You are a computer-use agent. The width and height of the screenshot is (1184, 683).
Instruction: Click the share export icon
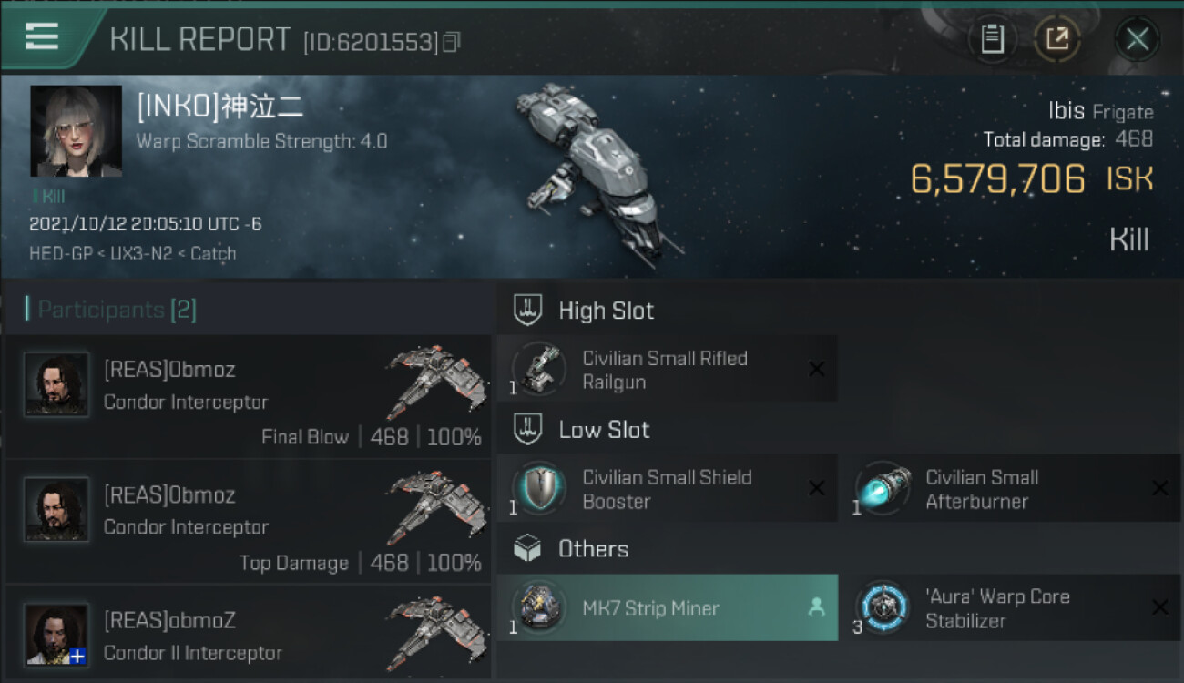pos(1057,39)
